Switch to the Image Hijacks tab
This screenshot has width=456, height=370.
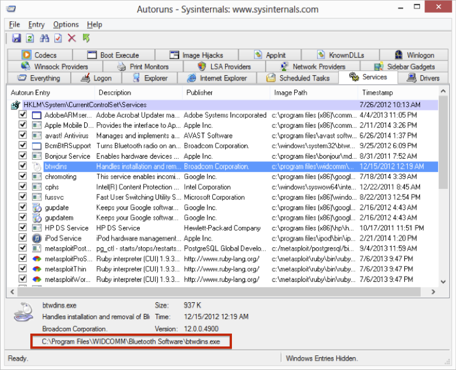coord(197,55)
